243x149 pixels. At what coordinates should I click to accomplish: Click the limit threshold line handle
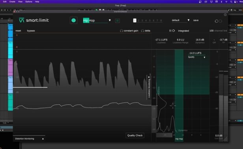[30, 87]
